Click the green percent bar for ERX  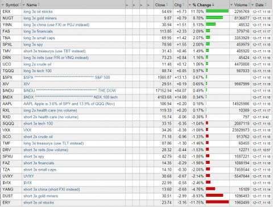click(217, 11)
